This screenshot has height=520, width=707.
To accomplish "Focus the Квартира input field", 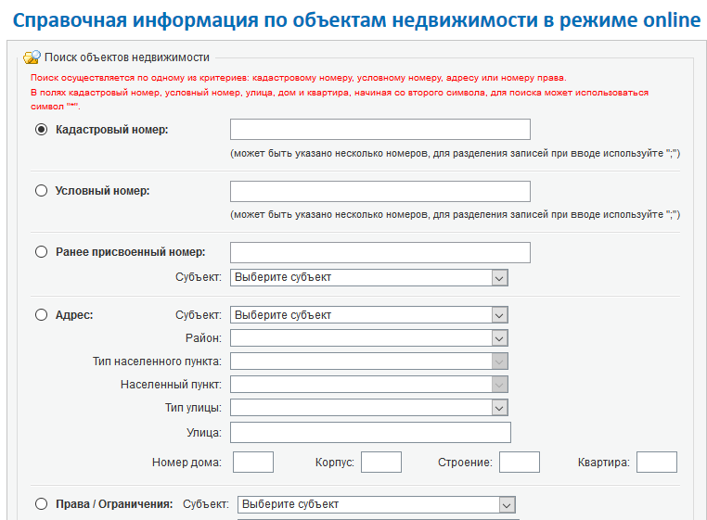I will click(x=657, y=463).
